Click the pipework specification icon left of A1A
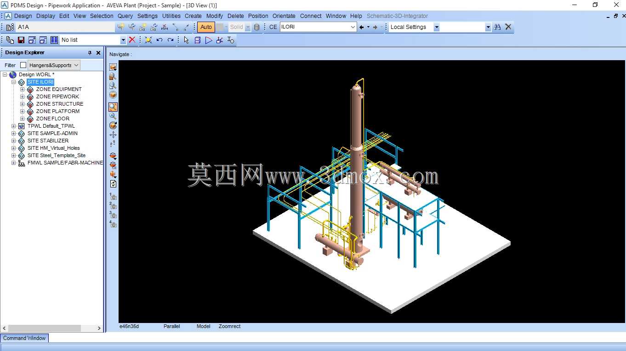The width and height of the screenshot is (626, 351). pyautogui.click(x=10, y=27)
